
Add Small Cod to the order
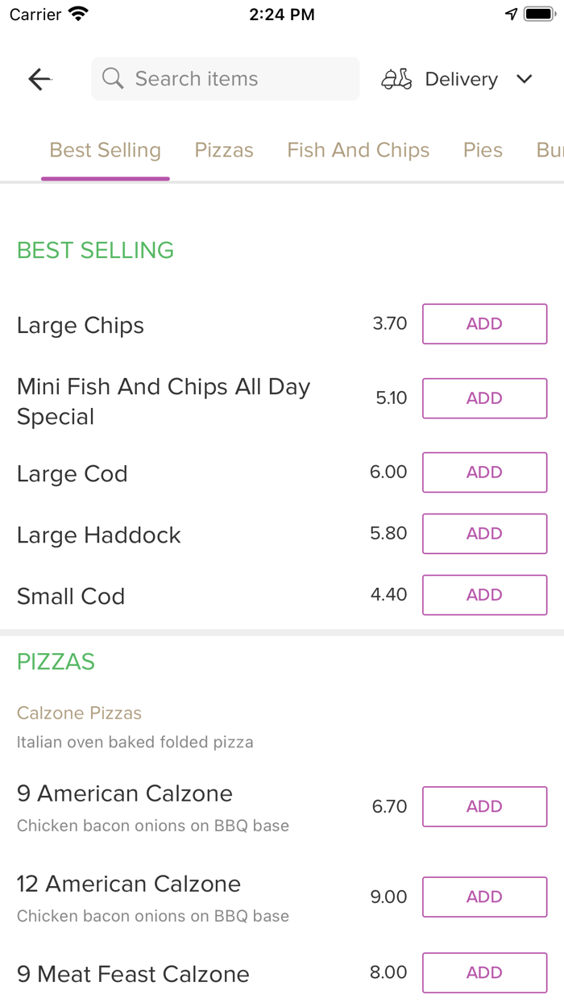pyautogui.click(x=484, y=595)
